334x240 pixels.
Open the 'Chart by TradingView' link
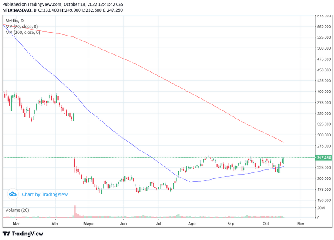pyautogui.click(x=45, y=194)
